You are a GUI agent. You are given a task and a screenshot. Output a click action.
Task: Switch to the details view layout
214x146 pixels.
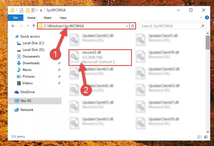tap(200, 137)
